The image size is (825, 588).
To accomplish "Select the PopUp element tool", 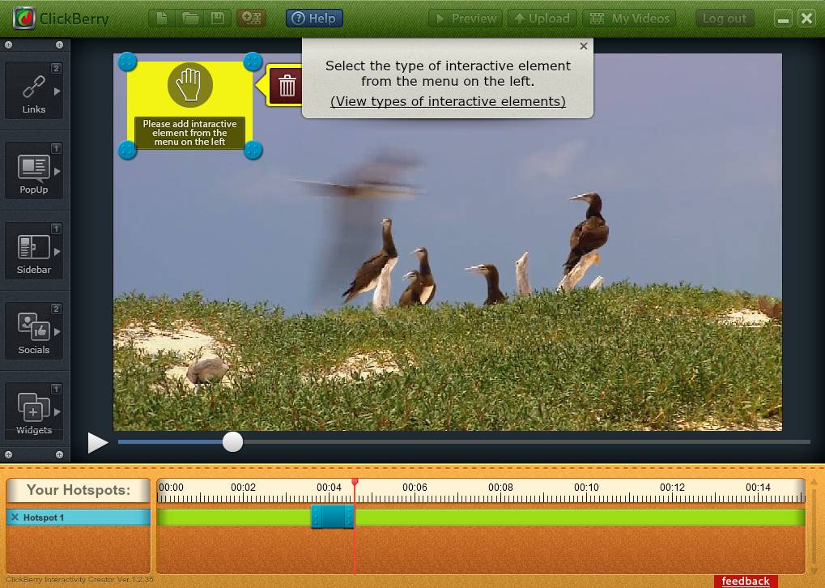I will click(33, 171).
